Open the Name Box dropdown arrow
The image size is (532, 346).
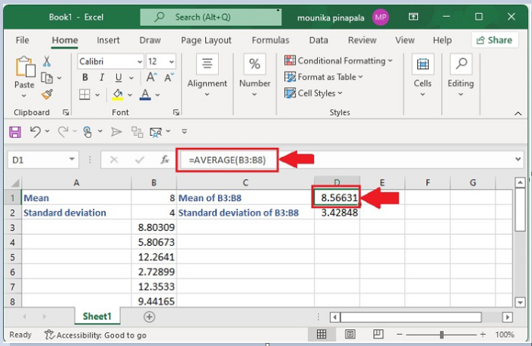point(71,159)
